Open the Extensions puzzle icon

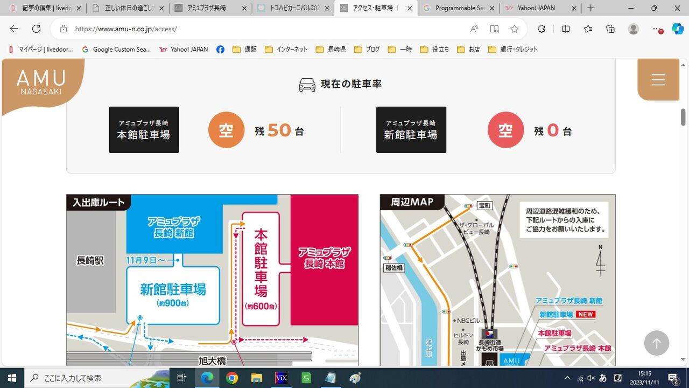(x=542, y=29)
